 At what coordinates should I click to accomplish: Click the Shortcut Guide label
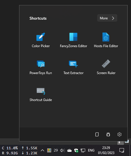[x=41, y=100]
